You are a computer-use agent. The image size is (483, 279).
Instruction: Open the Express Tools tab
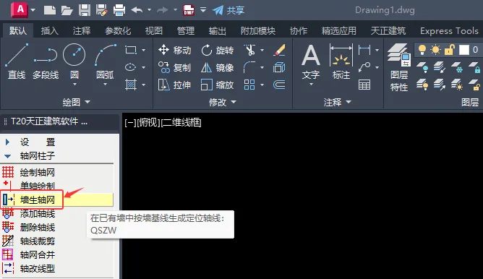(x=449, y=31)
